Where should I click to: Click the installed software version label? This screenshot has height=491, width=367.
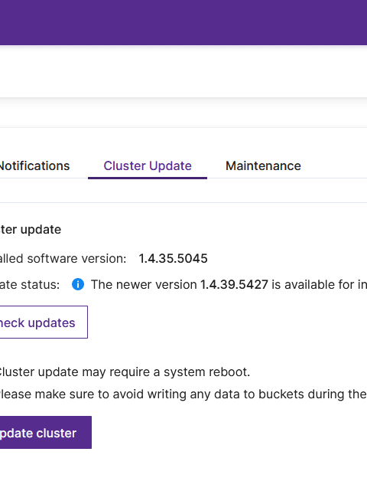point(63,259)
